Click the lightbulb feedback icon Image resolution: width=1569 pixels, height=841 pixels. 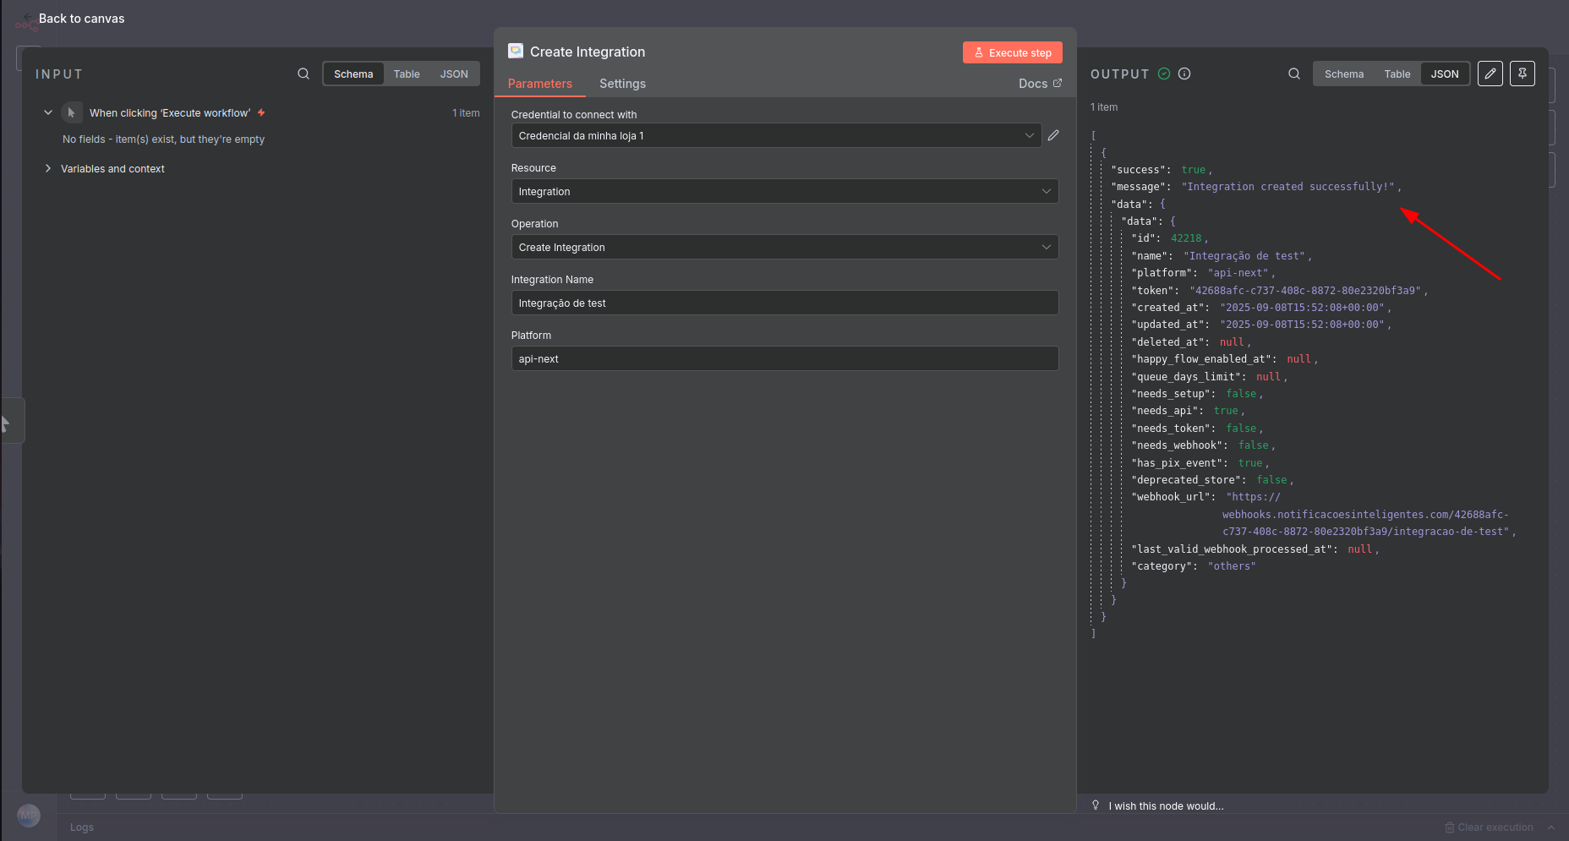[1096, 806]
